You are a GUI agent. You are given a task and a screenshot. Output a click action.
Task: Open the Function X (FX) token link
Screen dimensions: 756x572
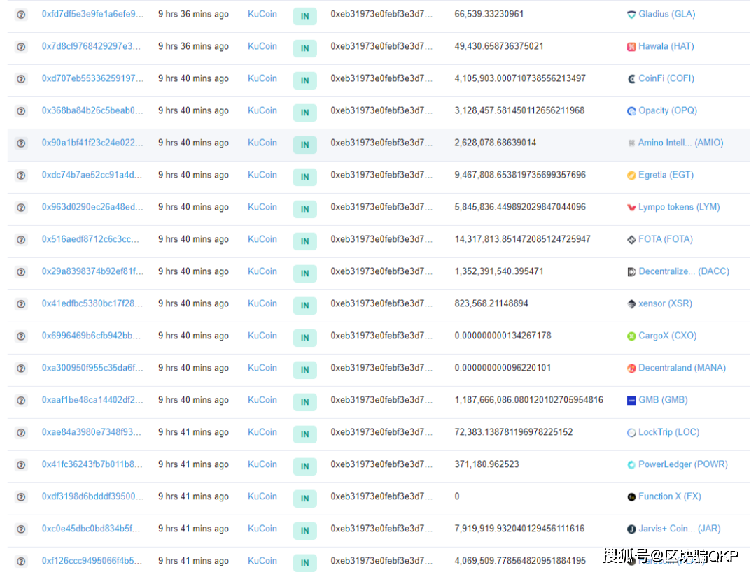(670, 496)
